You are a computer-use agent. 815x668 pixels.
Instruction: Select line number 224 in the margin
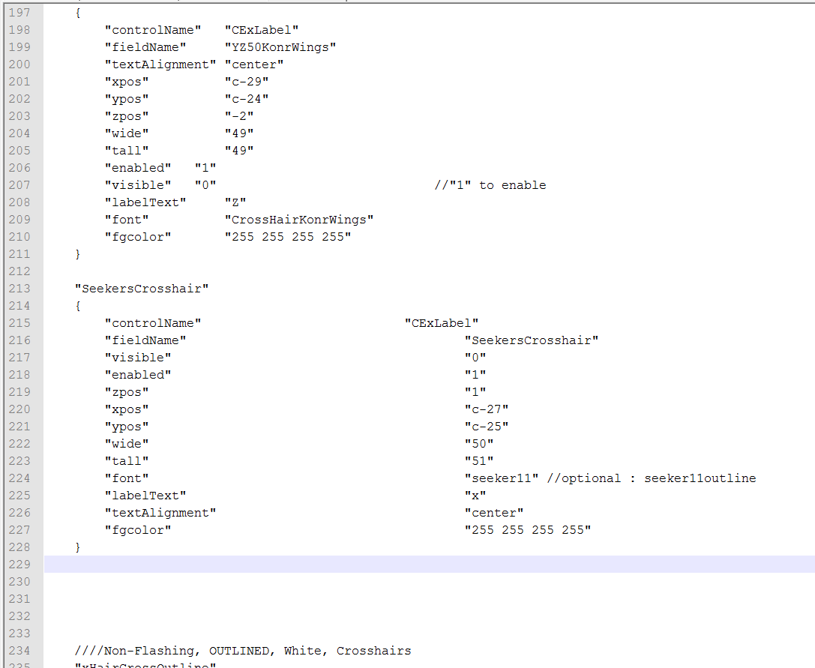(19, 478)
